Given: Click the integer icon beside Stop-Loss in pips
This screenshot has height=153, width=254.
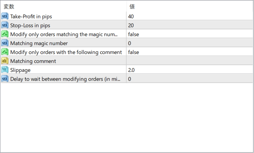Looking at the screenshot, I should 5,25.
